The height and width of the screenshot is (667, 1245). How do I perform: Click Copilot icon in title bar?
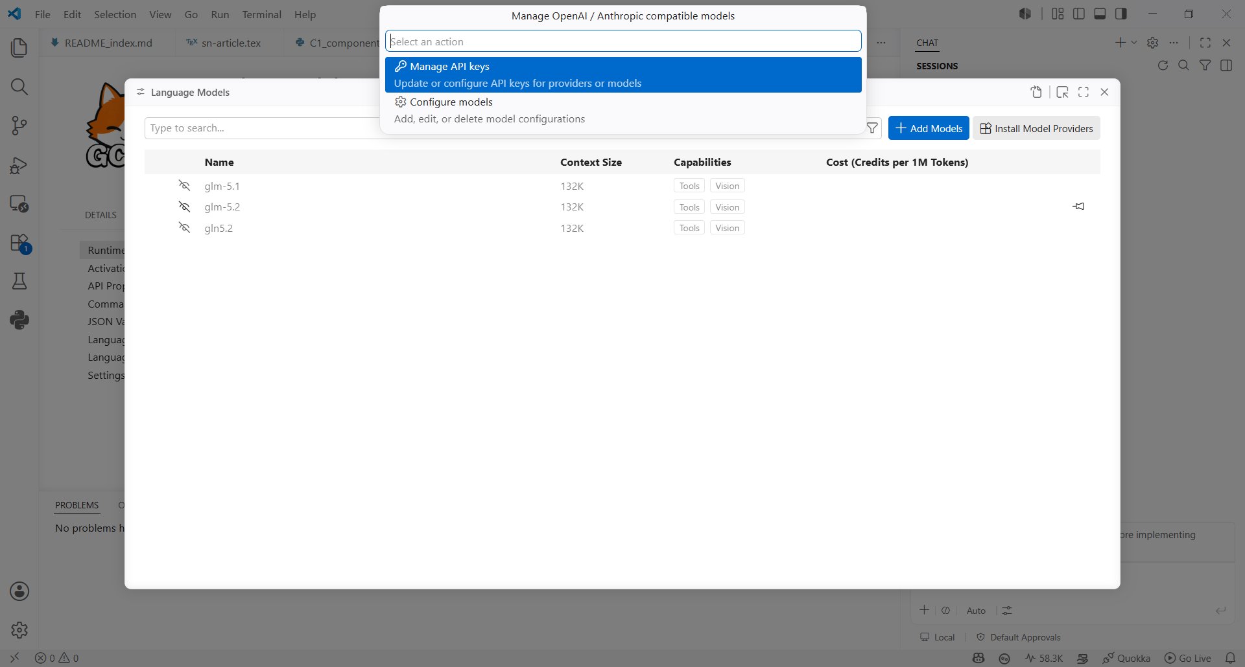point(1025,14)
